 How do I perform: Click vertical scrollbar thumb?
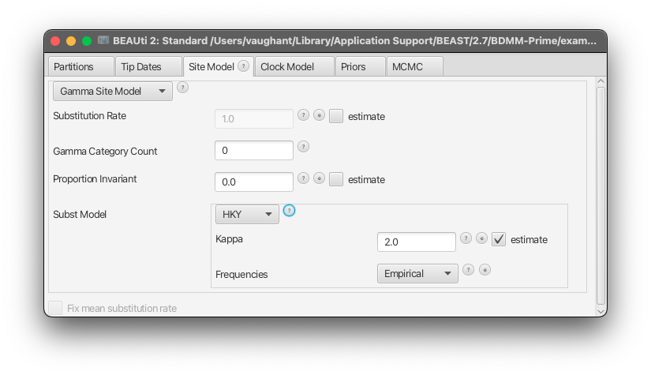pyautogui.click(x=600, y=196)
